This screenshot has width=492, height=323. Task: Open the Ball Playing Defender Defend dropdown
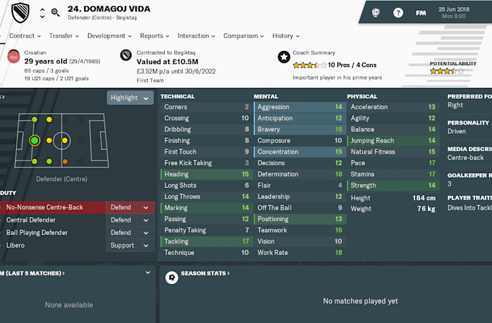[130, 233]
